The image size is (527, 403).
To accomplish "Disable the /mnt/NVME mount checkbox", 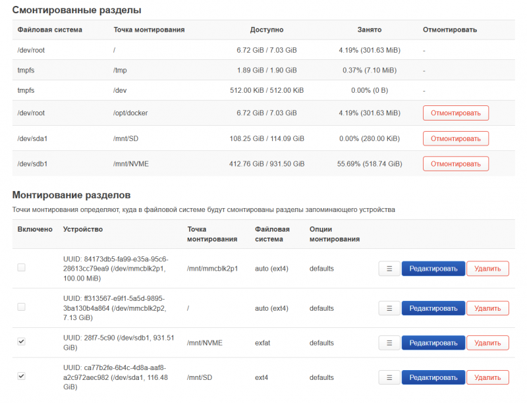I will (22, 342).
